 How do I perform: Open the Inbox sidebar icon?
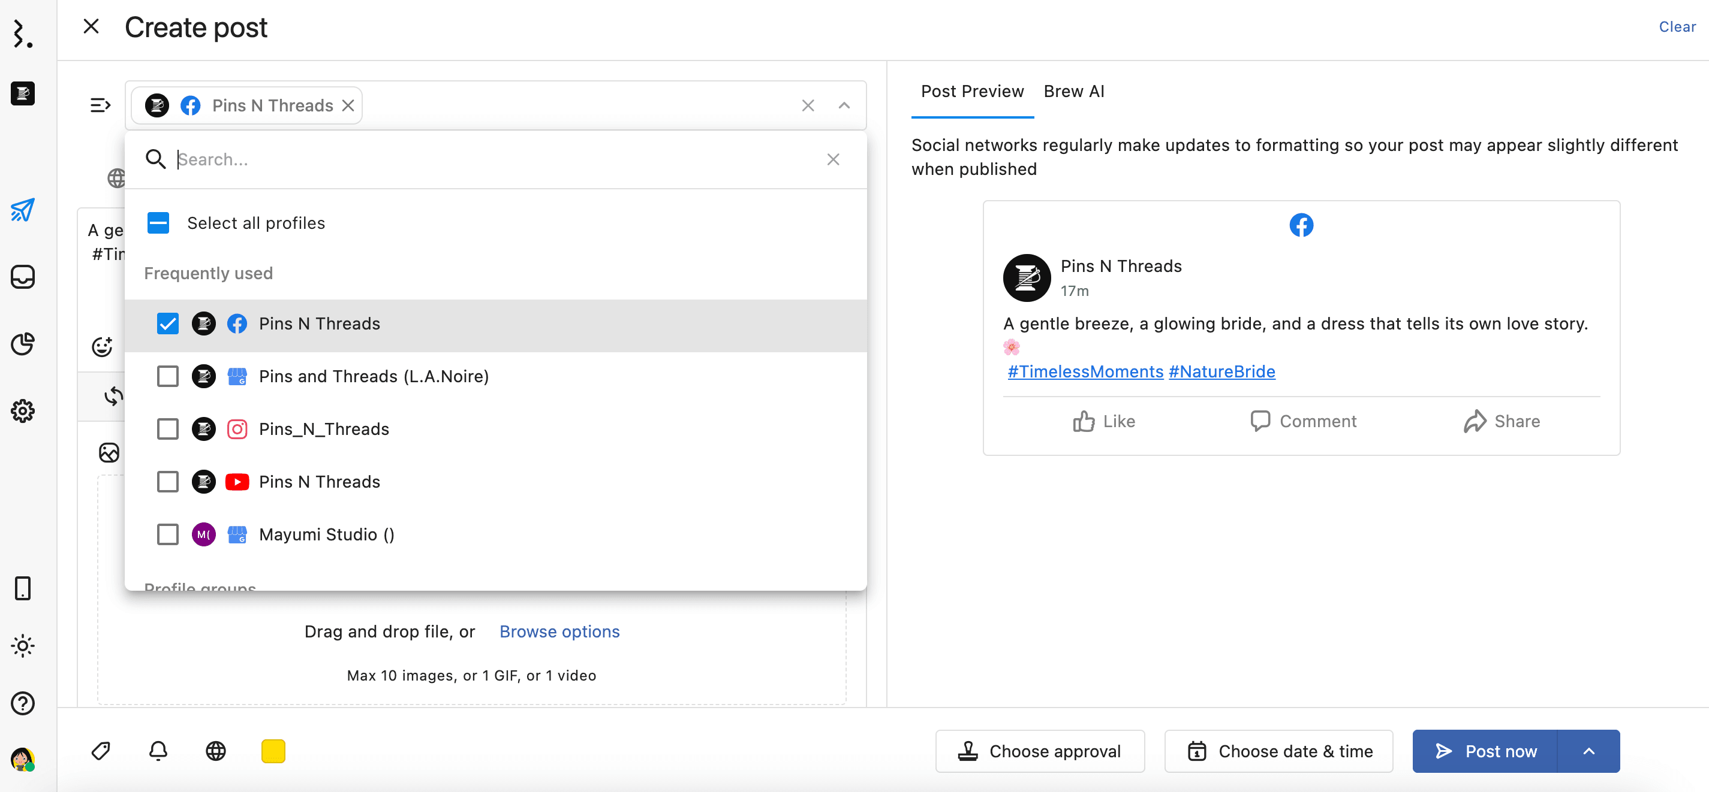(23, 277)
